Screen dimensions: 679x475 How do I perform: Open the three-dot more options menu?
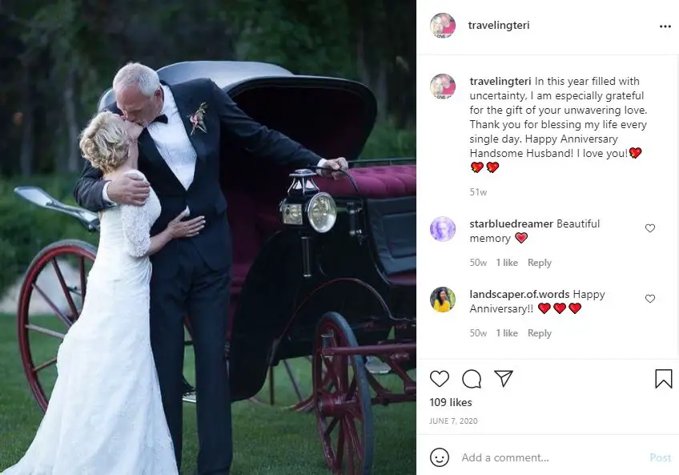(x=665, y=26)
